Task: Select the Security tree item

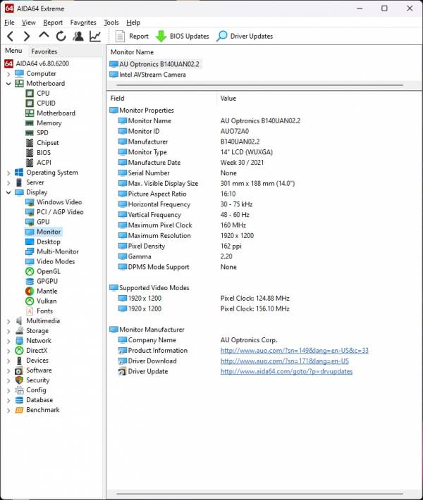Action: 37,380
